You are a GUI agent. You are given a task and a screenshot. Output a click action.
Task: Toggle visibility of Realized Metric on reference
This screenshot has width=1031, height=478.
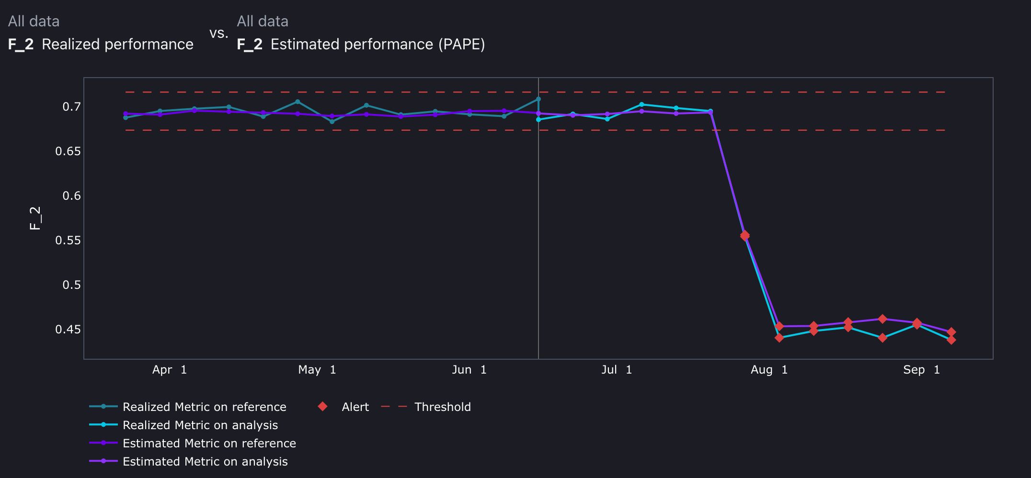(x=205, y=407)
